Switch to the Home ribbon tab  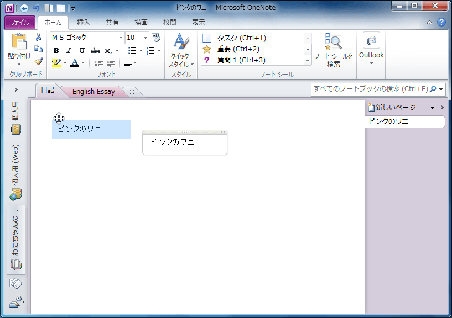[53, 23]
